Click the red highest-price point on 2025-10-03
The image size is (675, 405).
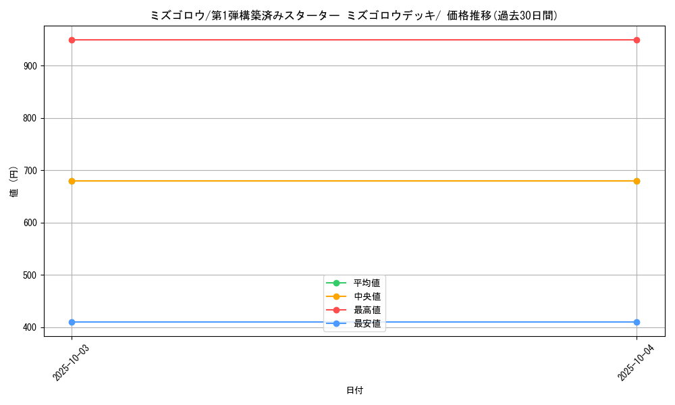coord(72,40)
